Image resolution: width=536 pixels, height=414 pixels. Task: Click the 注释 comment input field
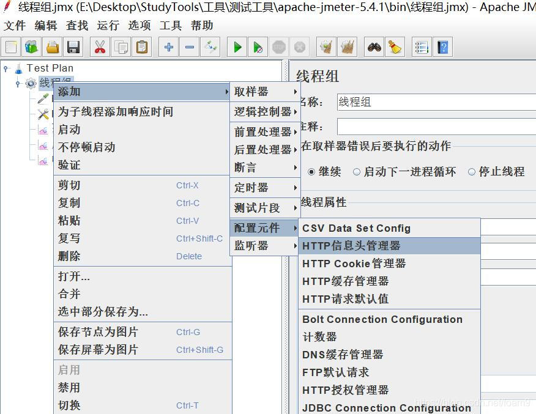[436, 127]
